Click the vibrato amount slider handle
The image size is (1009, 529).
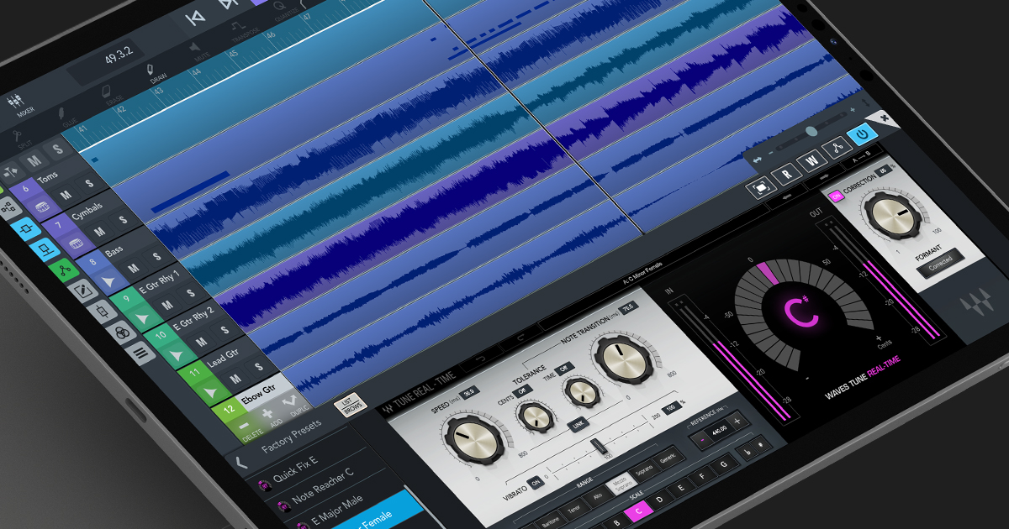[x=597, y=446]
